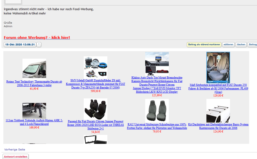
Task: Open the THREAS ECO-Leder Sitzbezug product image
Action: [x=95, y=109]
